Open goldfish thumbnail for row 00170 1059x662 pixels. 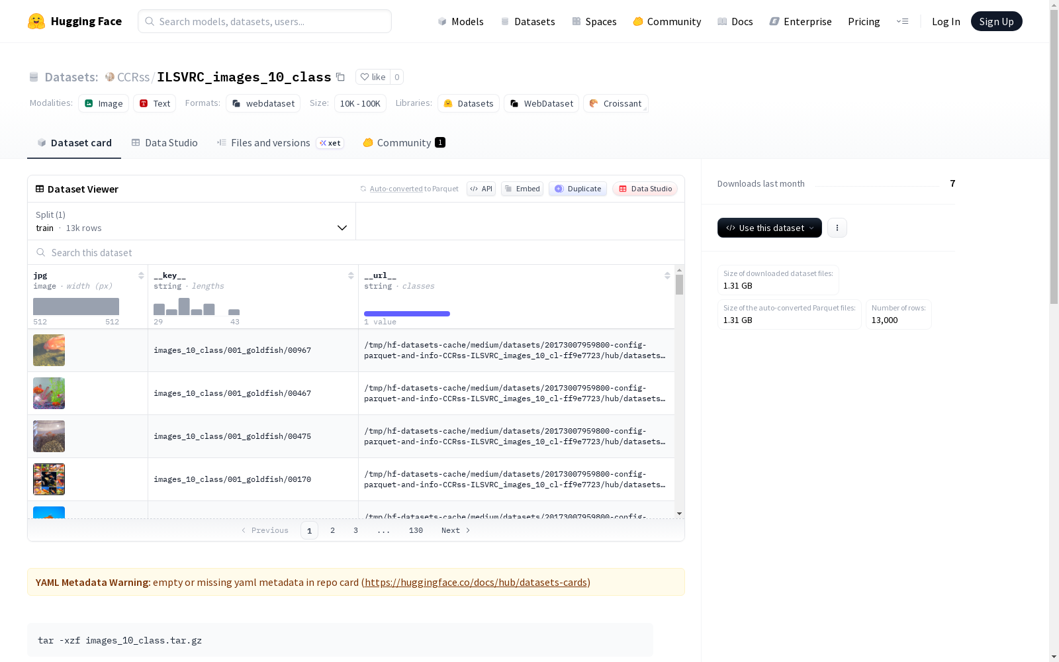[x=49, y=479]
